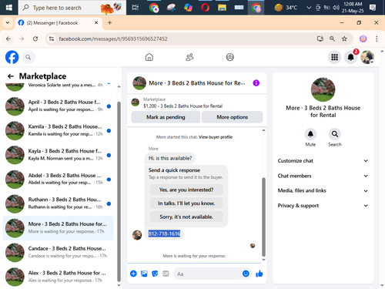Click Mark as pending button
Screen dimensions: 385x289
click(166, 117)
